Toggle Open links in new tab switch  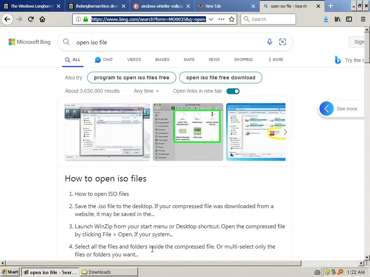(233, 91)
